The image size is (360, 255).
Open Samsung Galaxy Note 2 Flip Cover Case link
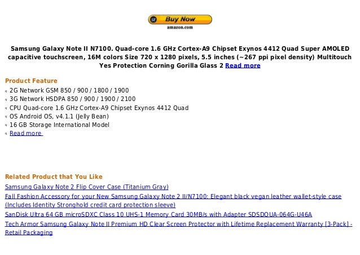point(86,187)
